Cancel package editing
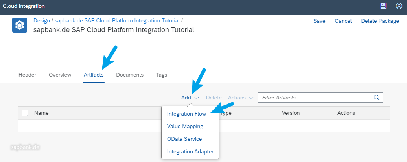The height and width of the screenshot is (162, 407). [343, 21]
